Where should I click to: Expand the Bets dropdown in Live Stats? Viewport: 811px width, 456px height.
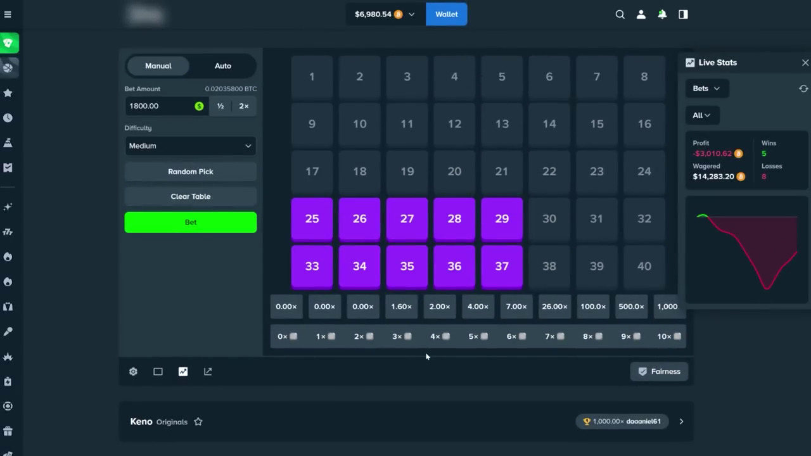click(706, 89)
